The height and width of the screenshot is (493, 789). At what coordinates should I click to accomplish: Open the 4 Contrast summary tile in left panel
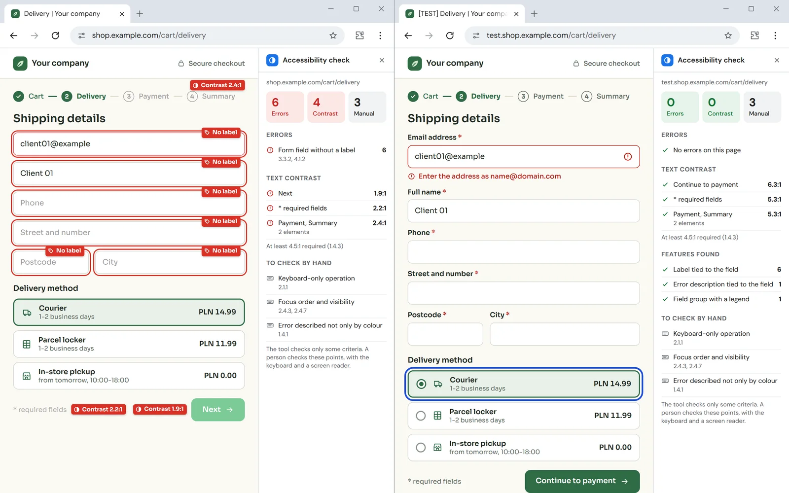pos(326,107)
